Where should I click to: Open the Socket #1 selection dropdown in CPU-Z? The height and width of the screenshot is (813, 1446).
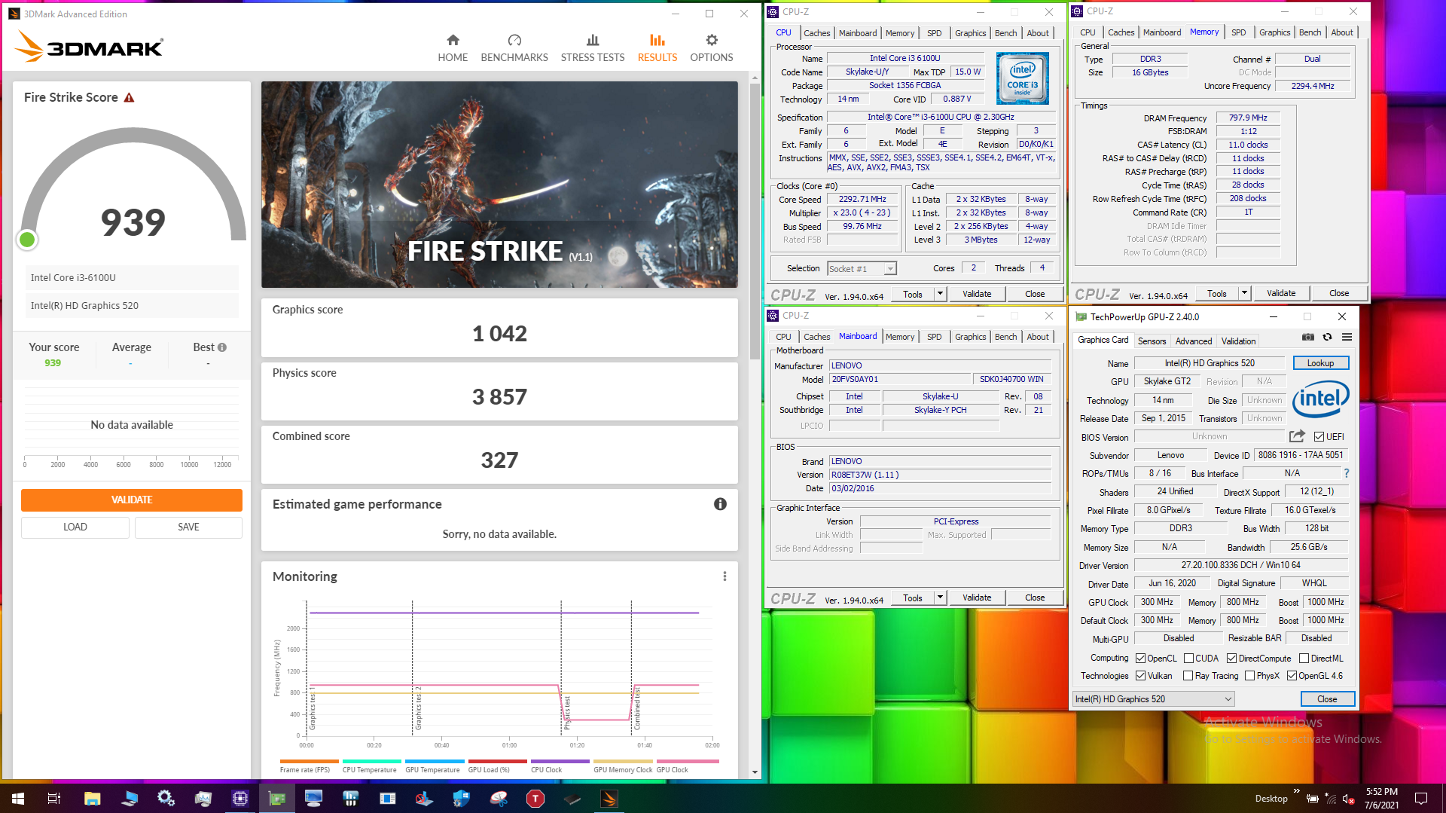pyautogui.click(x=862, y=269)
